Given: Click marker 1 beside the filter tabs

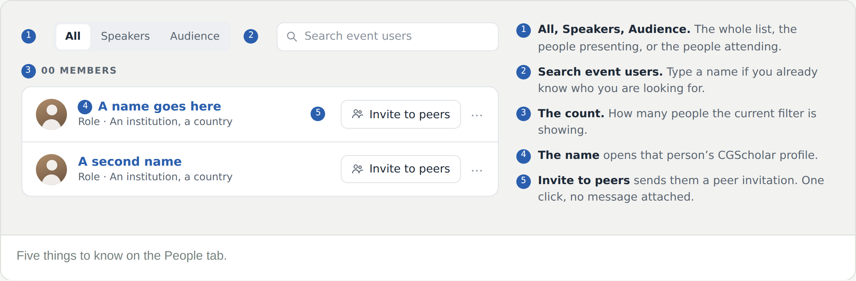Looking at the screenshot, I should pos(28,36).
